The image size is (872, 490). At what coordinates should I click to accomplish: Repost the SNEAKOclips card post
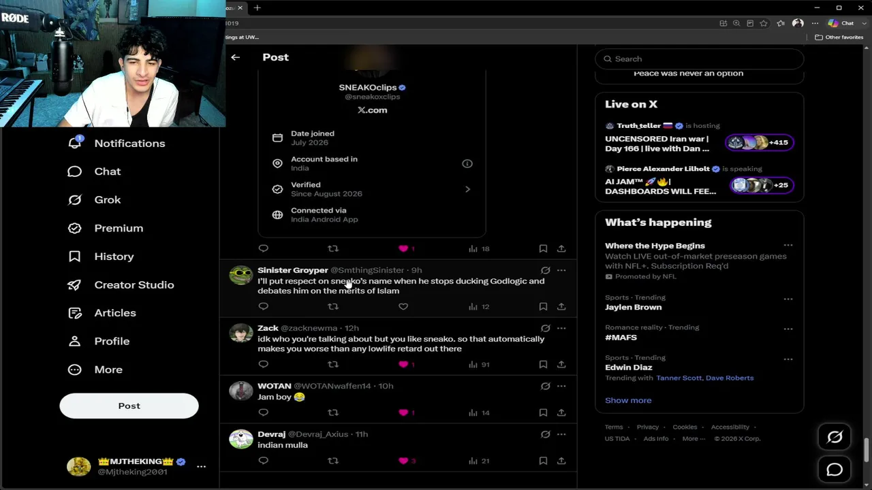333,248
